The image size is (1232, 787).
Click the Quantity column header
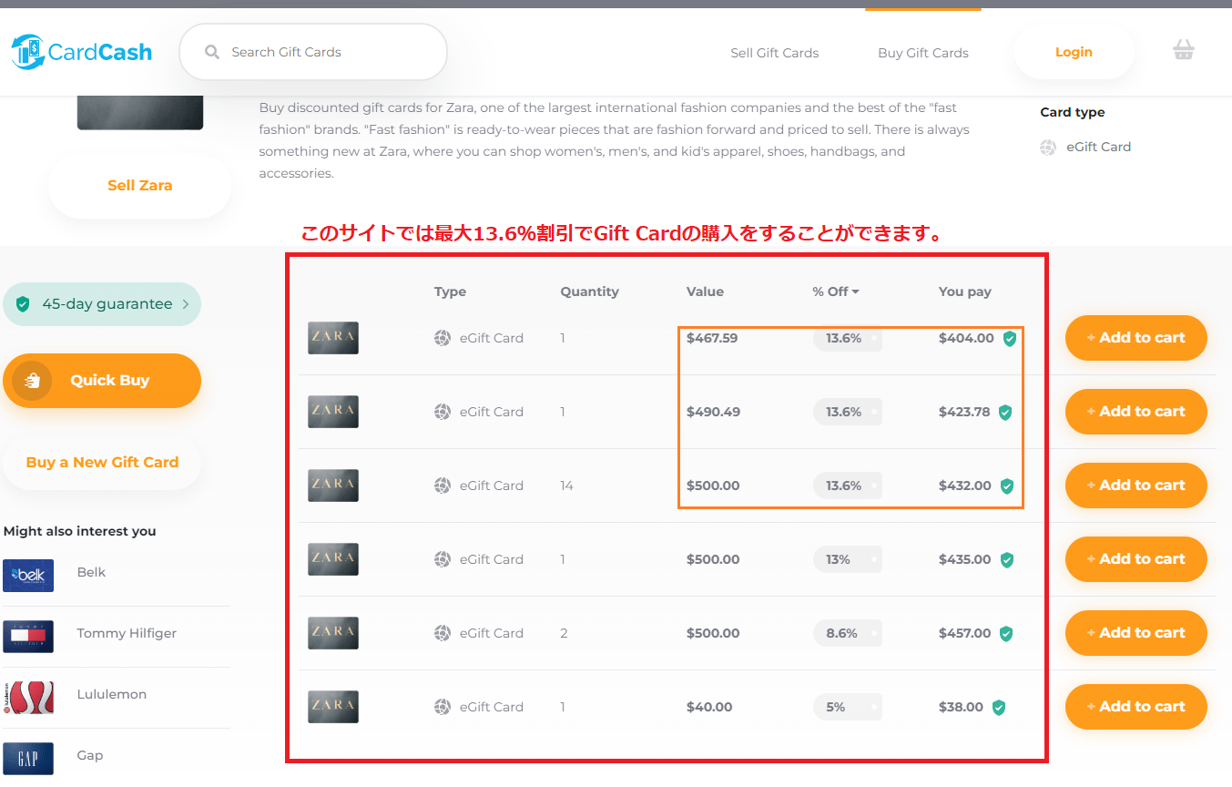(x=589, y=291)
